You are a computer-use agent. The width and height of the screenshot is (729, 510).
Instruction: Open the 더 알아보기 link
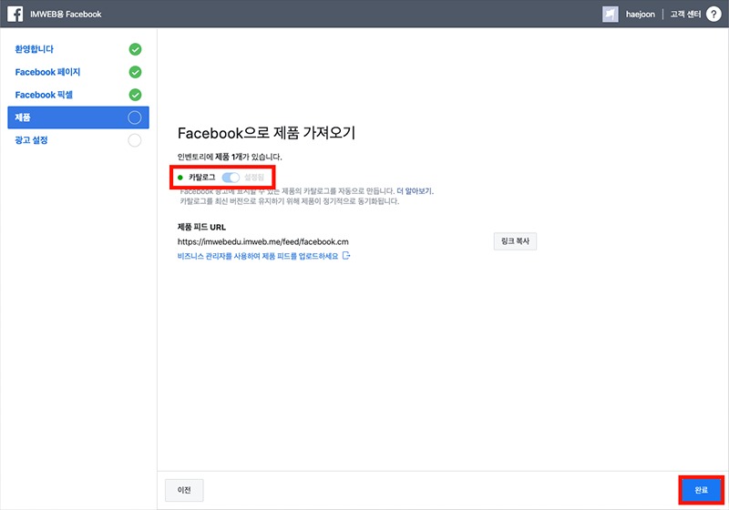415,191
